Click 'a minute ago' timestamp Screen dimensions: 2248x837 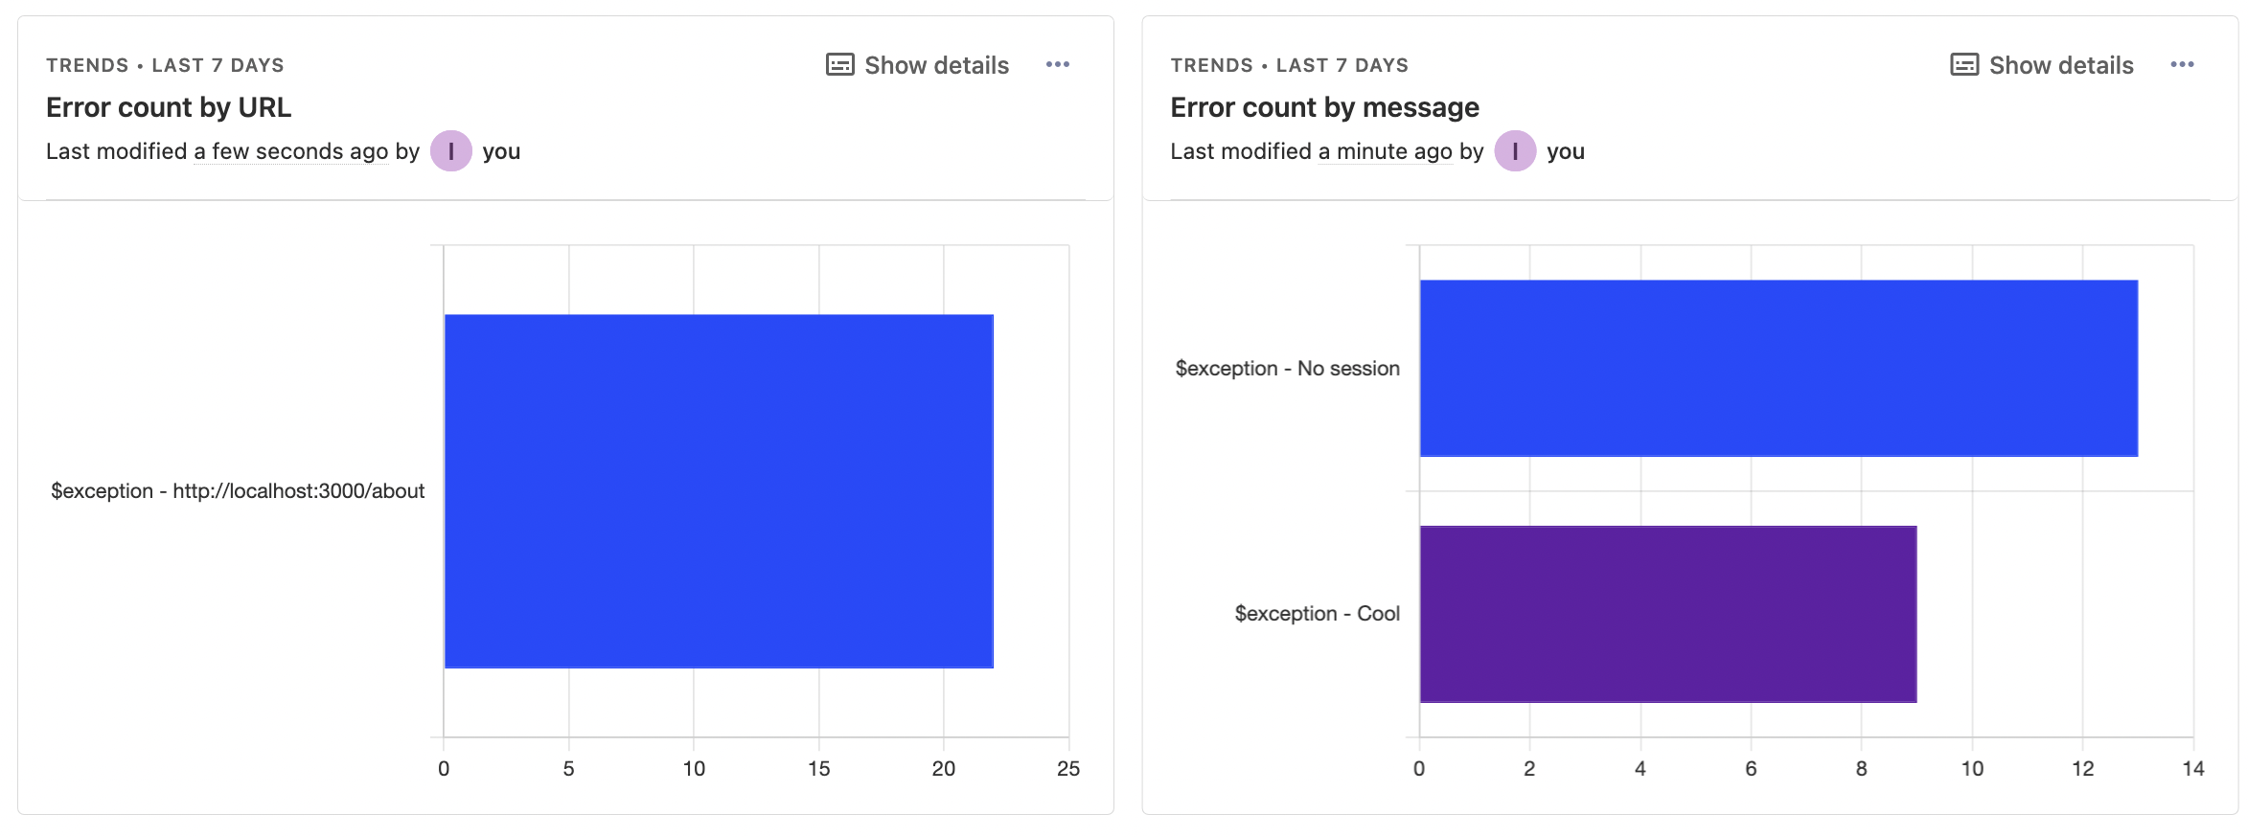[1385, 151]
